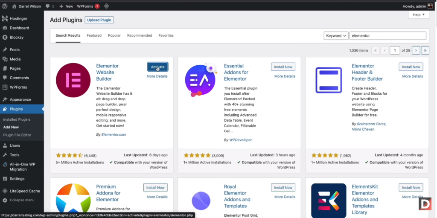Click the ElementsKit plugin logo
Viewport: 437px width, 218px height.
tap(329, 201)
